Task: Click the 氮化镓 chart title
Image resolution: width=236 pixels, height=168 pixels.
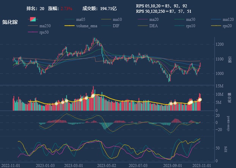Action: 10,22
